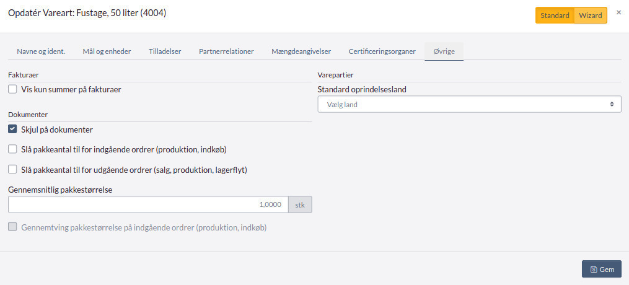This screenshot has width=629, height=285.
Task: Enable Vis kun summer på fakturaer
Action: click(x=13, y=89)
